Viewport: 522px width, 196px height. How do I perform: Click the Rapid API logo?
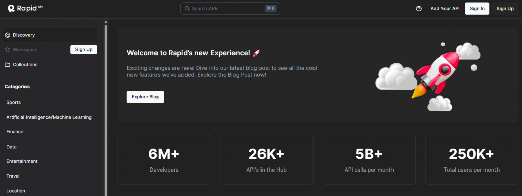(x=25, y=8)
